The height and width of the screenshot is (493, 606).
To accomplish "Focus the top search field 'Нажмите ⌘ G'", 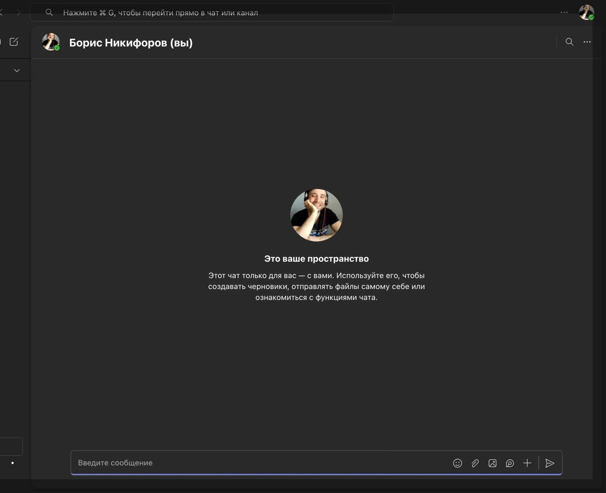I will (212, 12).
